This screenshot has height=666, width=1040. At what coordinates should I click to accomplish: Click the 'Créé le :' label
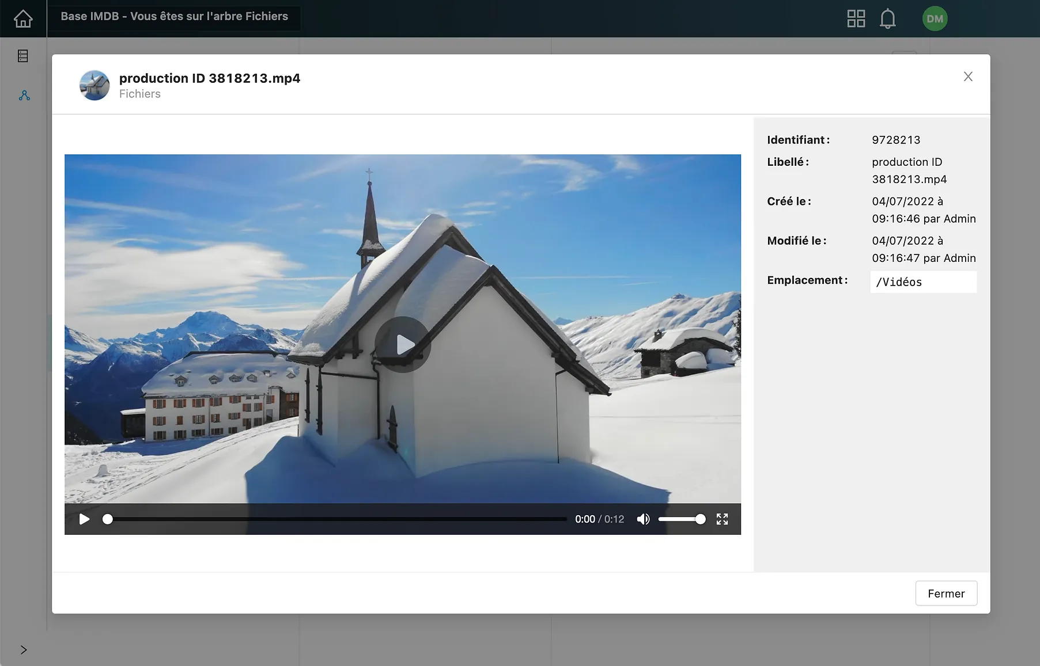click(x=789, y=201)
